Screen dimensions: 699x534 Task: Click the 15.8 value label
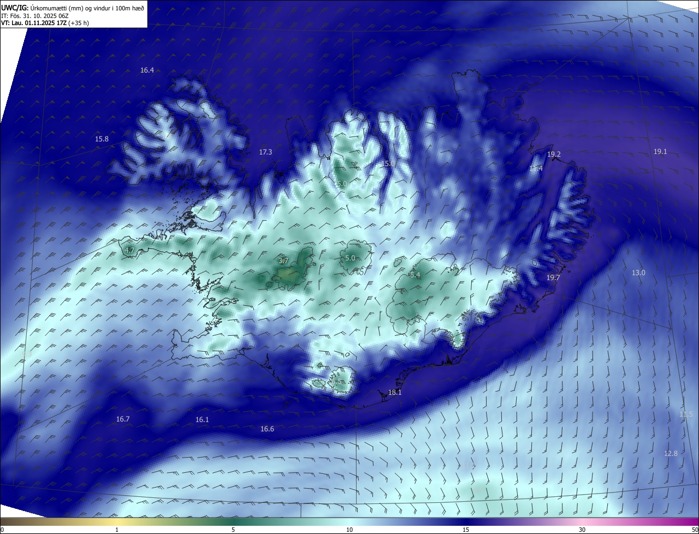click(102, 139)
